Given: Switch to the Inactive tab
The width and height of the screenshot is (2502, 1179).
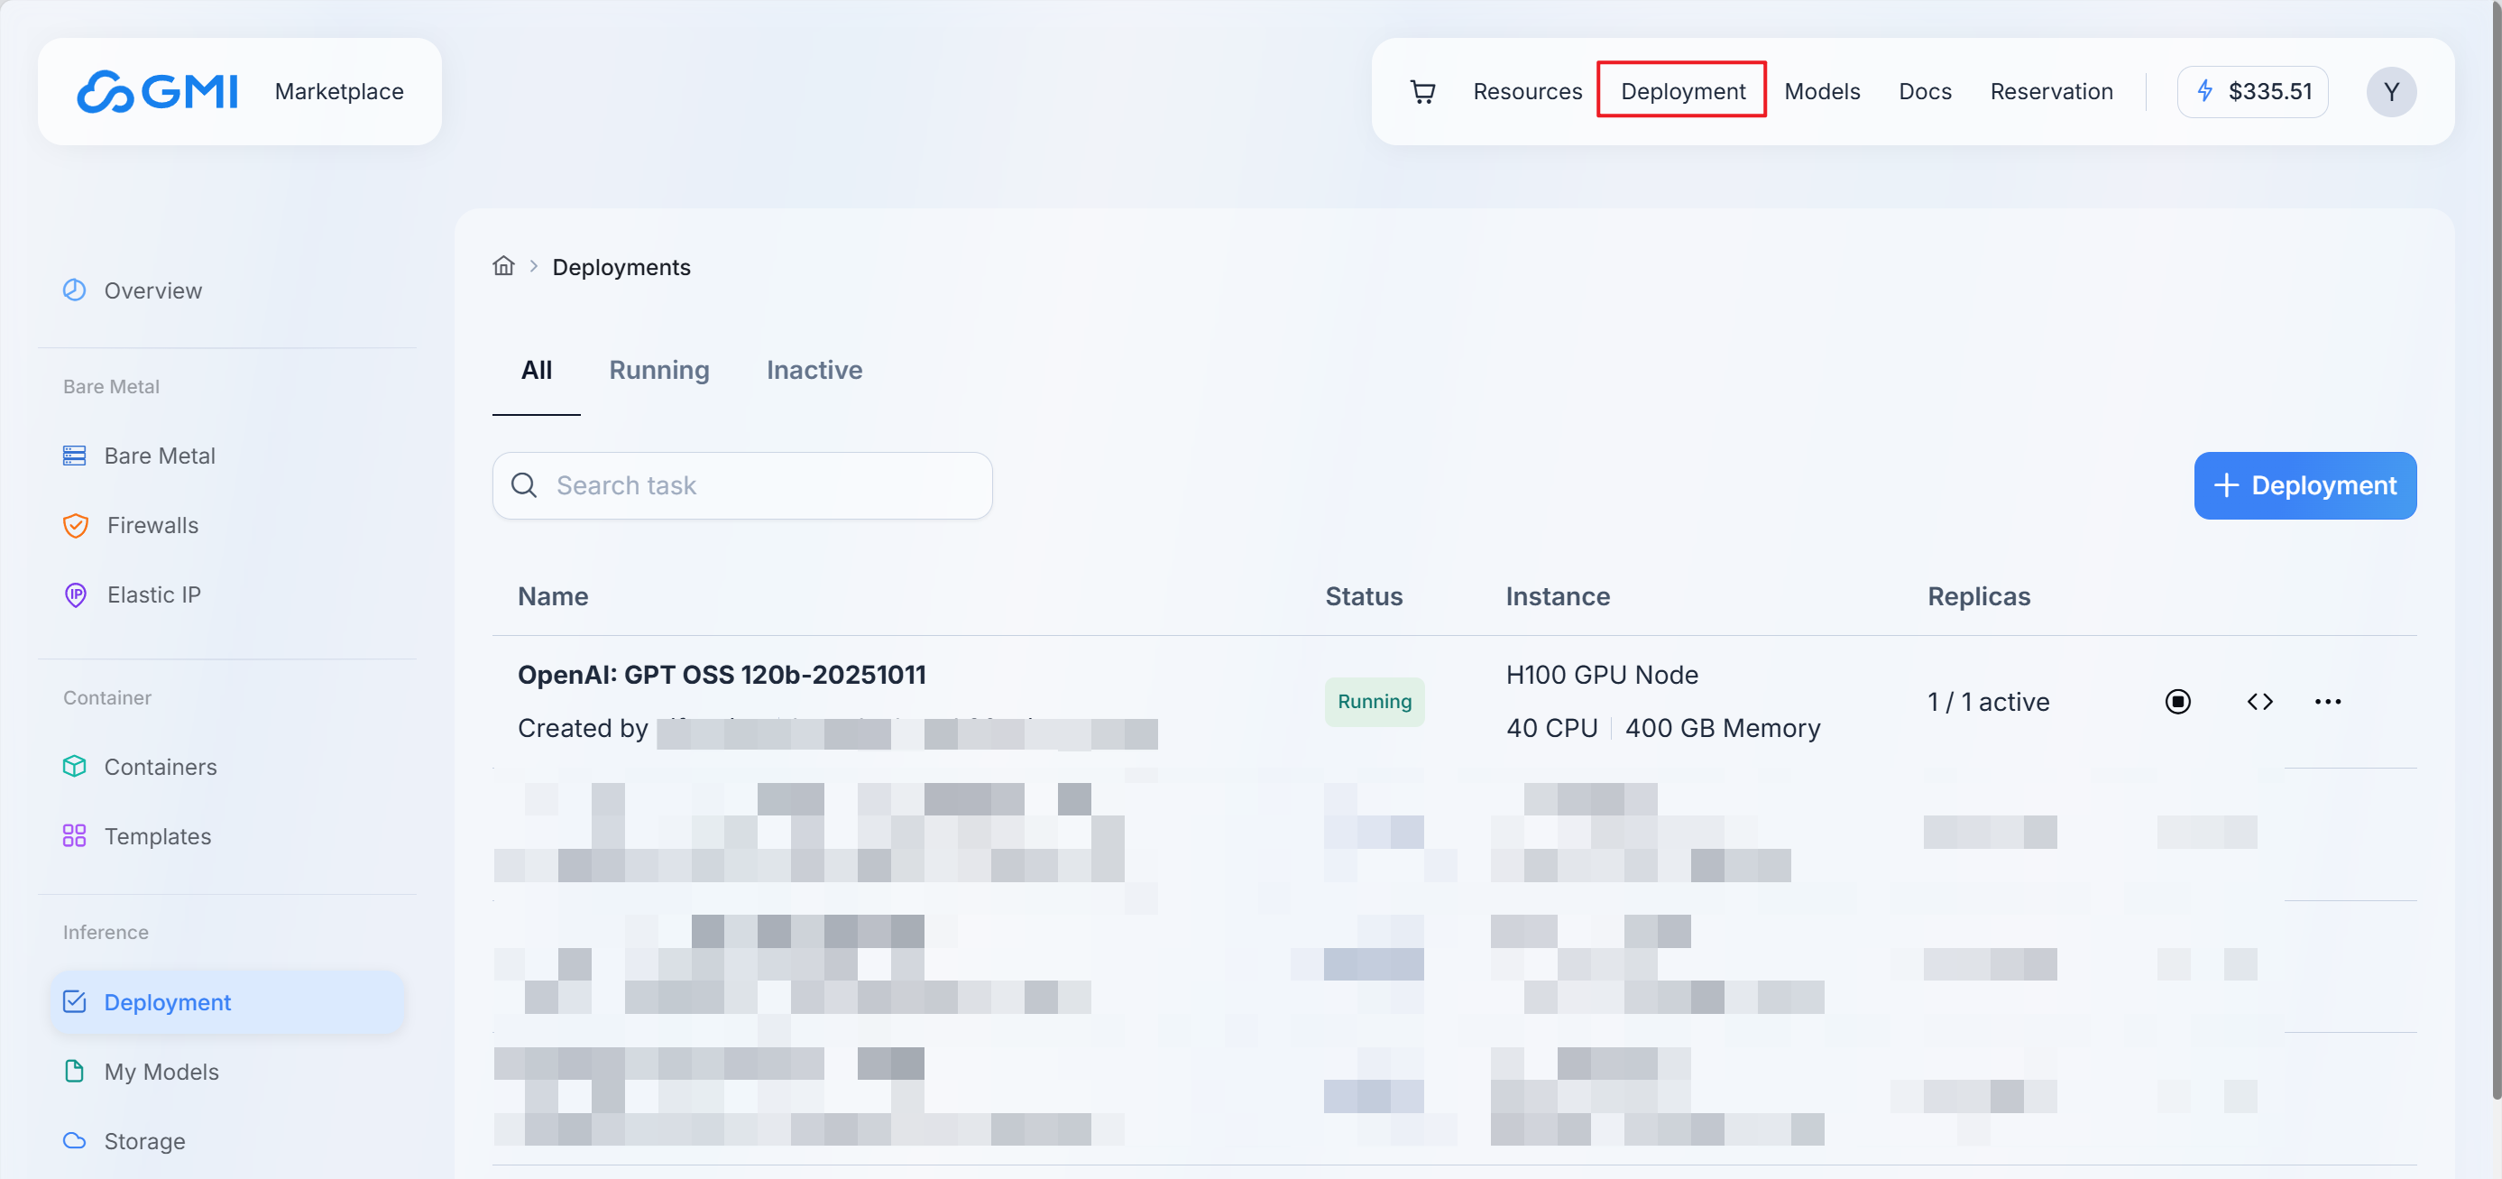Looking at the screenshot, I should pyautogui.click(x=814, y=370).
